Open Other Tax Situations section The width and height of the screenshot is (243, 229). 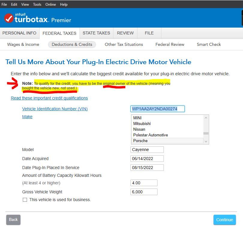click(x=124, y=44)
